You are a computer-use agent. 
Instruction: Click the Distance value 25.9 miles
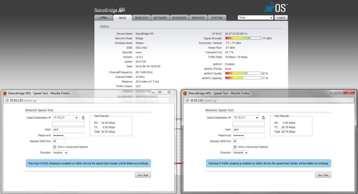pos(147,82)
